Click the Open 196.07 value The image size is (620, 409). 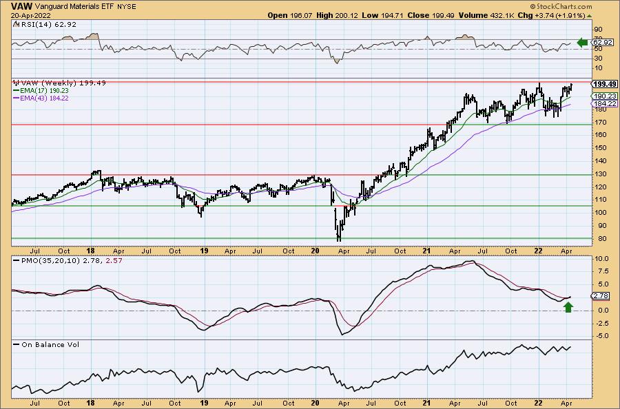290,15
